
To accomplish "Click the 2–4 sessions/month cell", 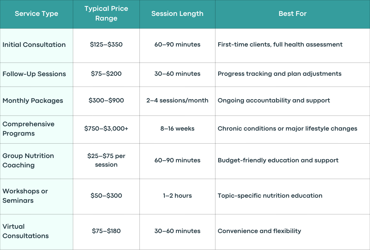I will tap(177, 101).
